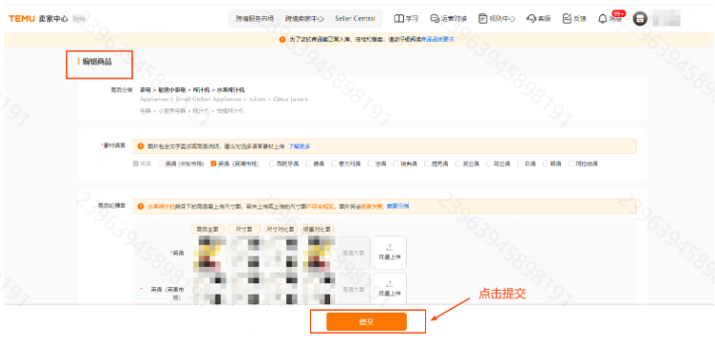715x350 pixels.
Task: Go to TEMU 卖家中心 logo
Action: [38, 19]
